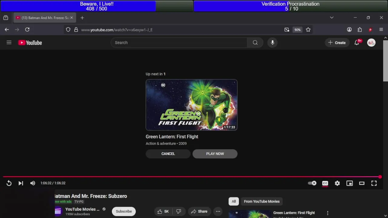Skip to the next video

[x=21, y=183]
